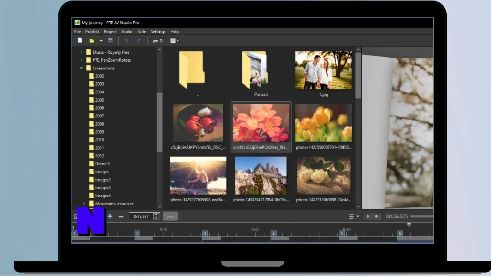Image resolution: width=491 pixels, height=276 pixels.
Task: Select the yellow tulips photo-1422558068704 thumbnail
Action: click(x=324, y=123)
